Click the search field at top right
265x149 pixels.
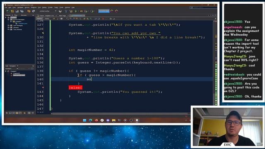(x=203, y=7)
